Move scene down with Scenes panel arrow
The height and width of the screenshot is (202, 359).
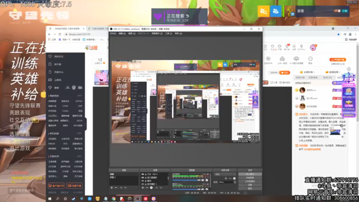[x=126, y=188]
